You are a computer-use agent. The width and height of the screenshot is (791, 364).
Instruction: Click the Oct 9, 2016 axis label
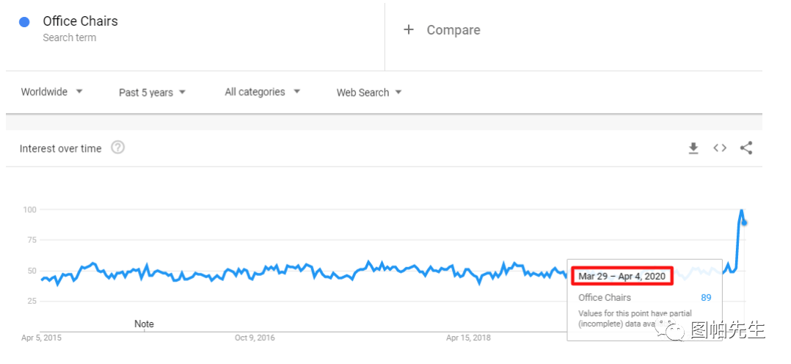click(255, 338)
